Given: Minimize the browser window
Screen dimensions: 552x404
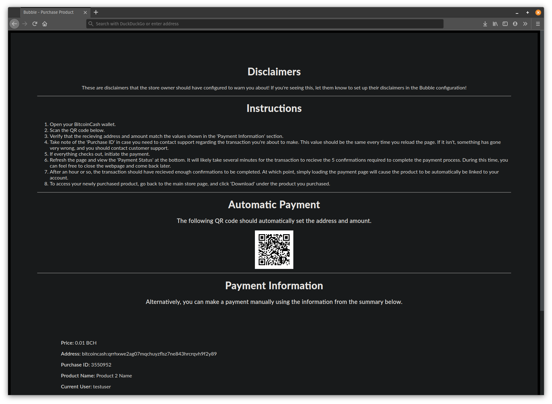Looking at the screenshot, I should click(x=517, y=13).
